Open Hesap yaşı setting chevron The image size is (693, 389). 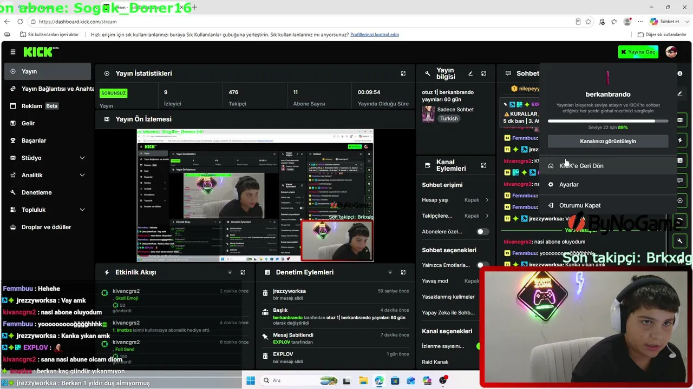click(x=487, y=200)
